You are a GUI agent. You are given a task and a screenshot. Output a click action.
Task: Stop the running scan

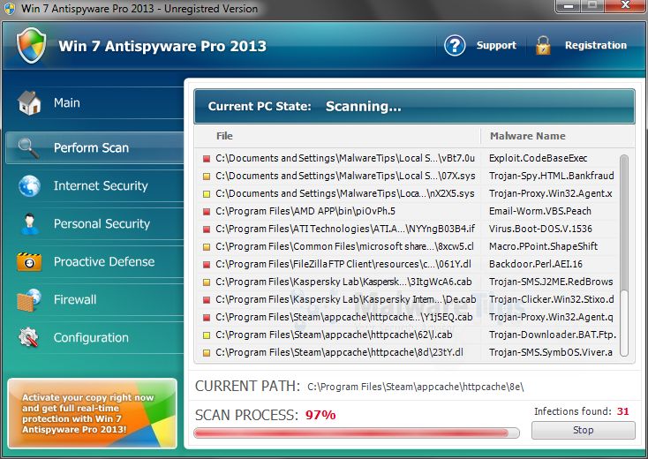[x=584, y=430]
